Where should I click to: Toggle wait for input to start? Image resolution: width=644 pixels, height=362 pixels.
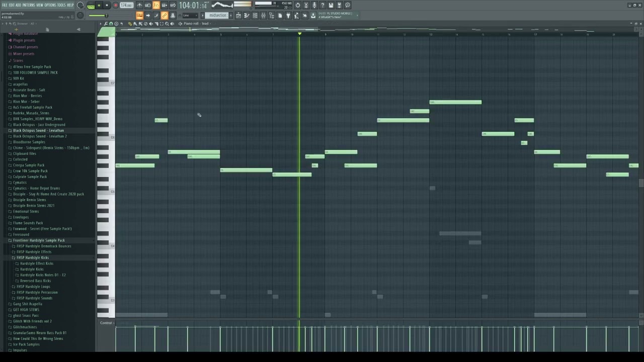pos(147,5)
